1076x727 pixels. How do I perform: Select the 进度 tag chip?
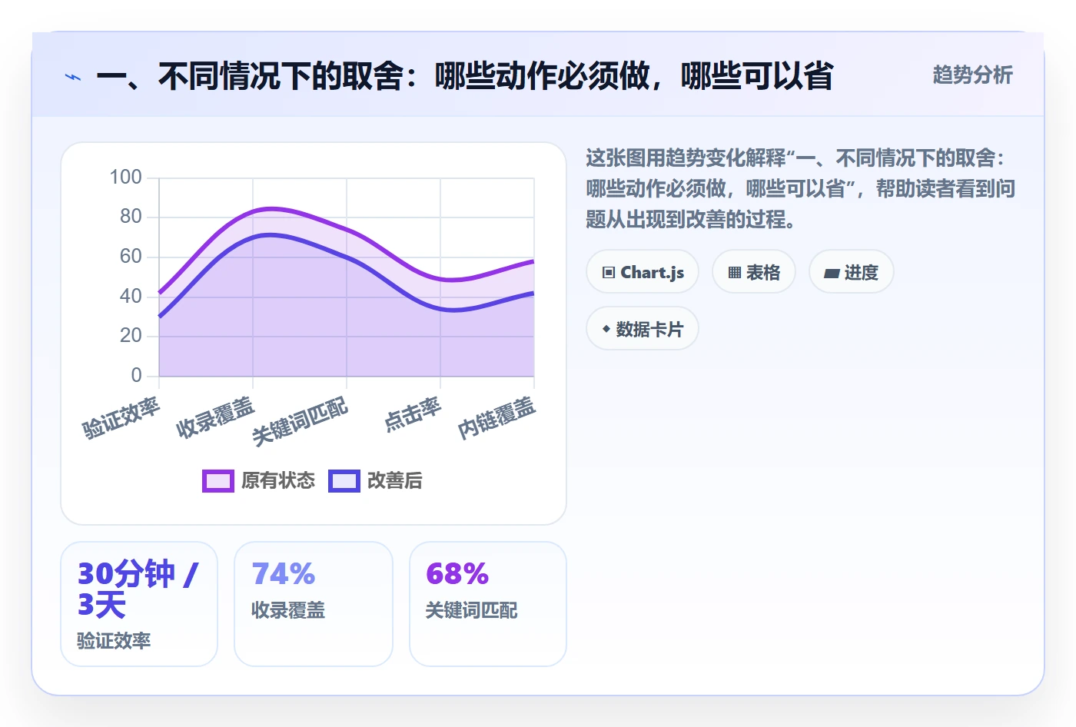852,272
